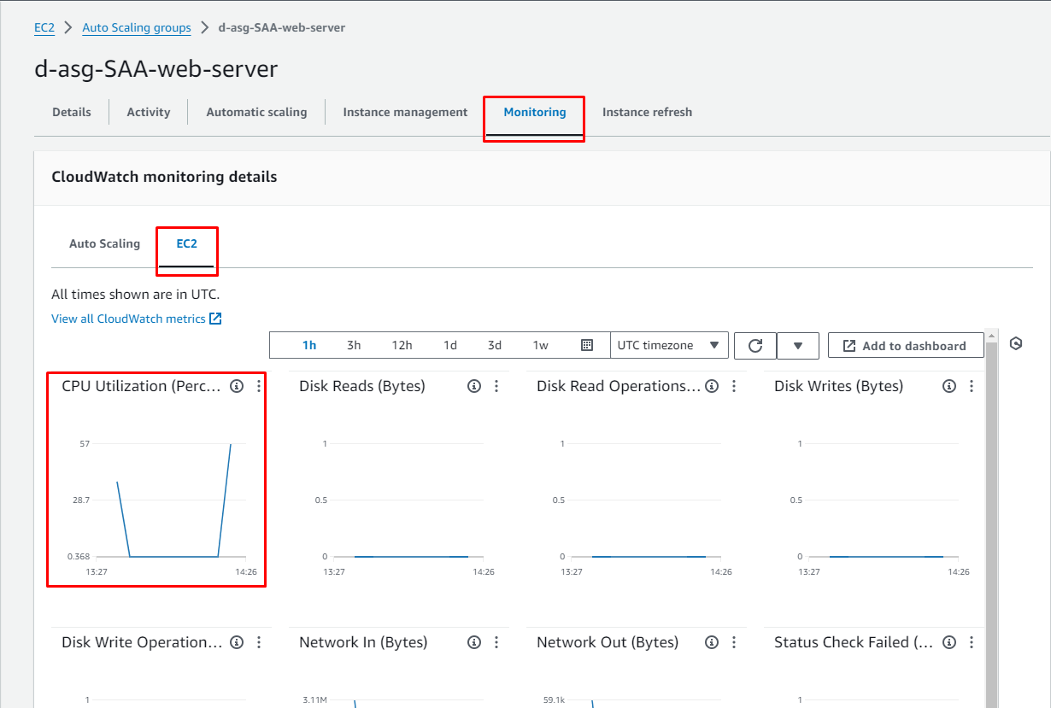
Task: Click info icon next to Disk Writes (Bytes)
Action: coord(948,386)
